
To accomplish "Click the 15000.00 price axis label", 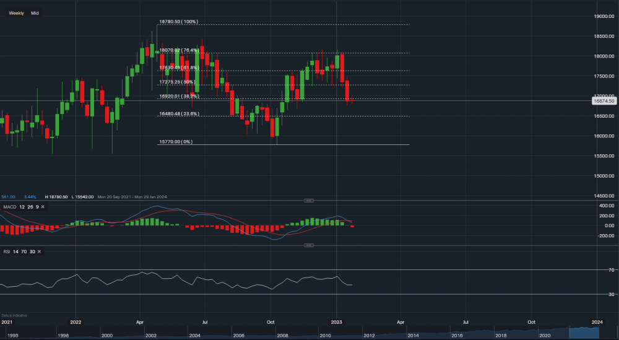I will (604, 176).
